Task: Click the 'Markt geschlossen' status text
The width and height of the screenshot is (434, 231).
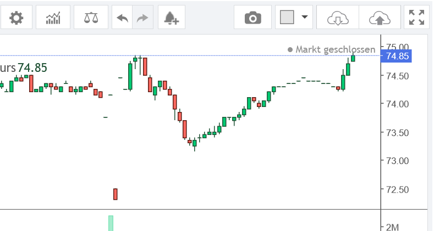Action: (x=335, y=50)
